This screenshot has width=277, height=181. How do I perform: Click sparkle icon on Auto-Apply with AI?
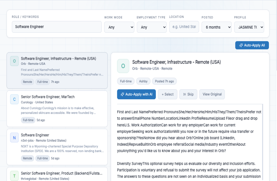[x=122, y=94]
